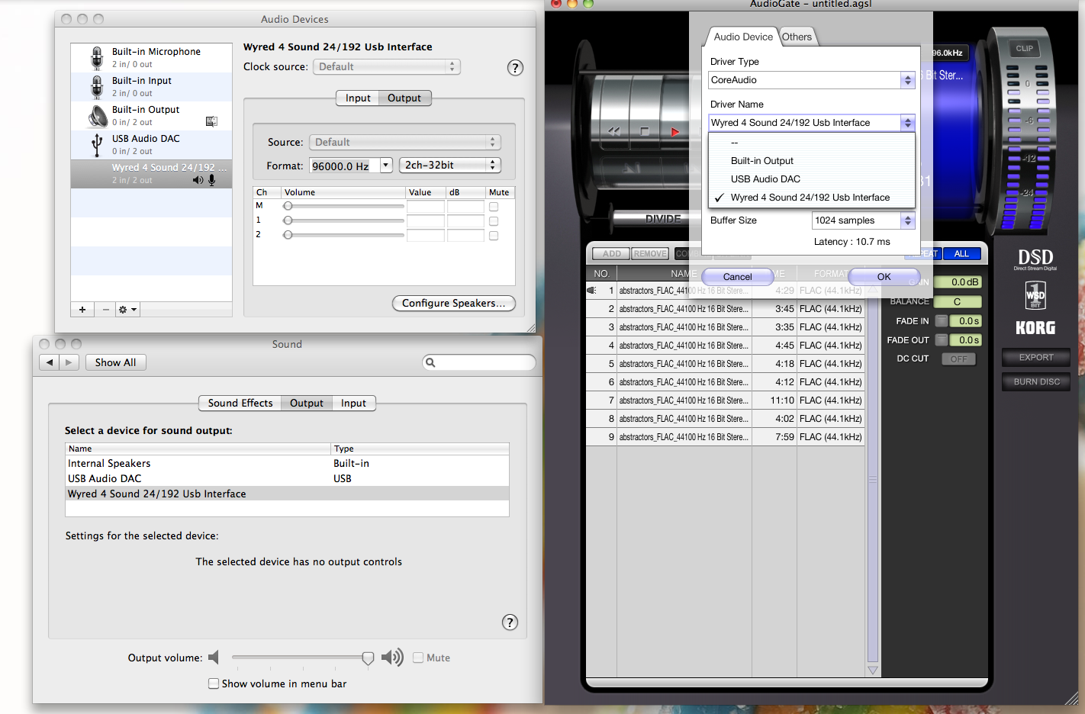1085x714 pixels.
Task: Select Built-in Microphone device in Audio Devices
Action: click(x=151, y=58)
